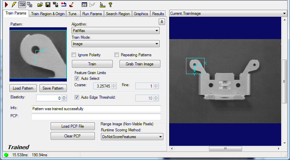Click the save-as double floppy icon
This screenshot has width=290, height=160.
click(56, 5)
